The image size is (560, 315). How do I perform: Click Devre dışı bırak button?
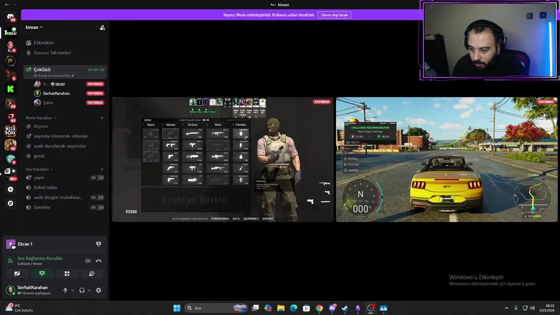tap(334, 15)
